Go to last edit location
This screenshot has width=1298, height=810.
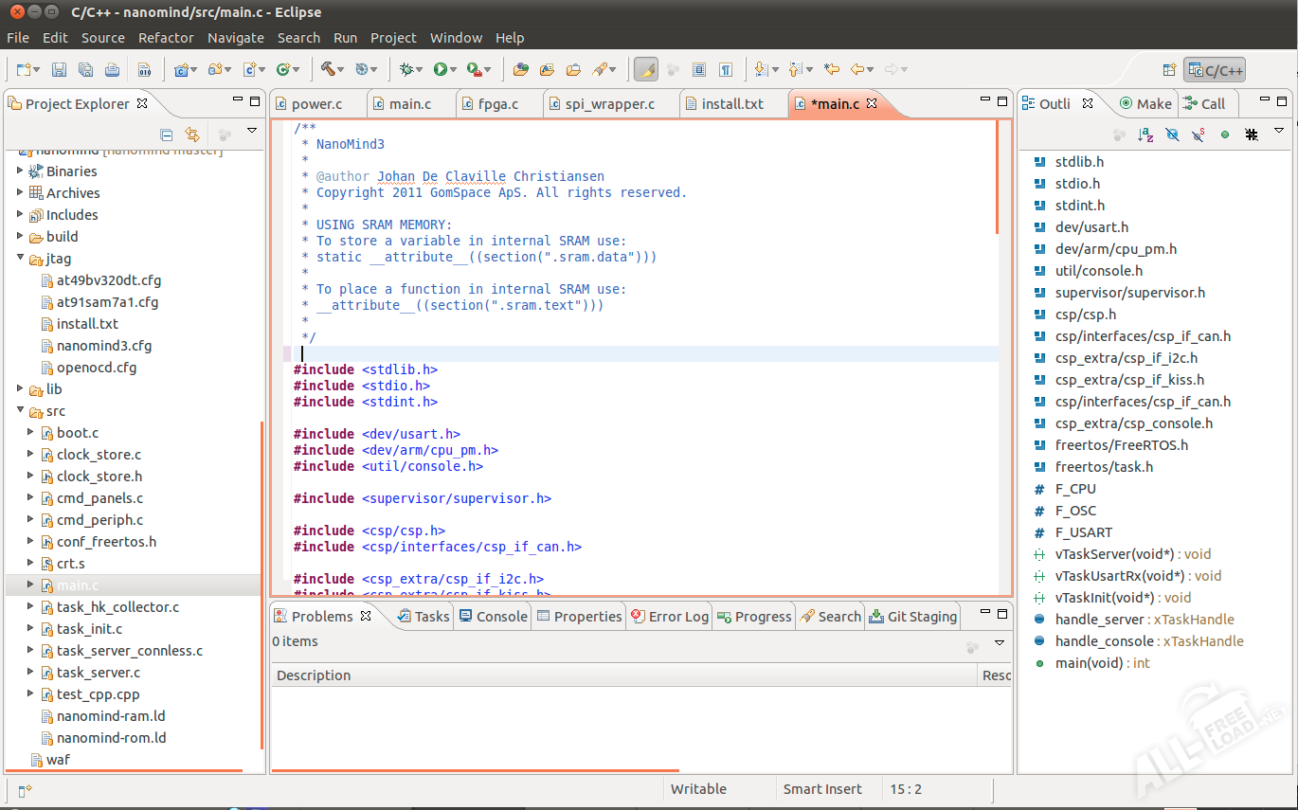[831, 69]
